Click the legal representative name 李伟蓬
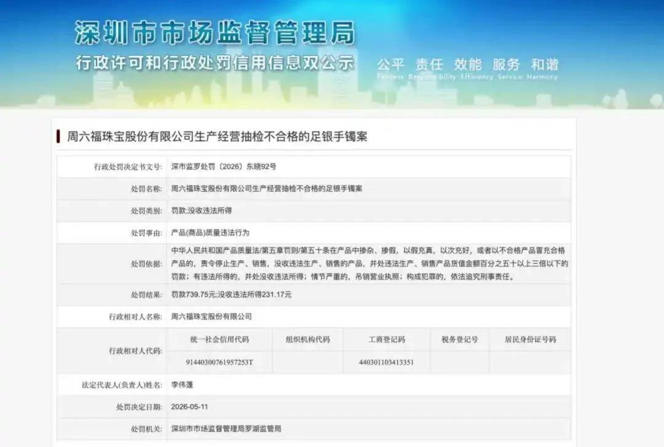 pos(182,385)
